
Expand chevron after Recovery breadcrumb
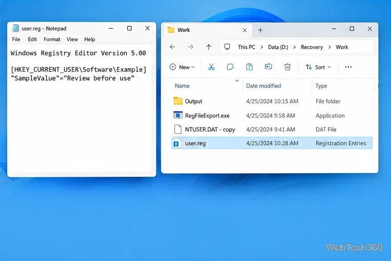pyautogui.click(x=329, y=47)
